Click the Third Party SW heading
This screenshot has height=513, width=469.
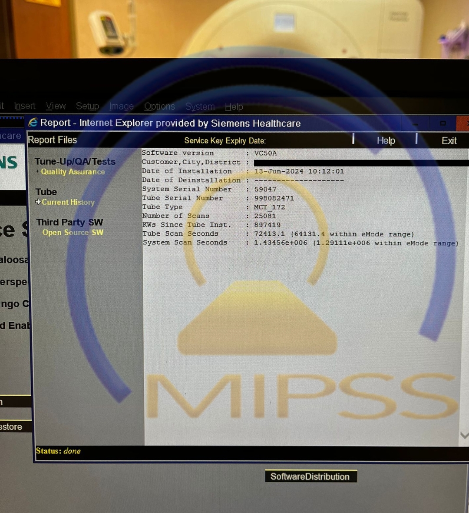coord(69,222)
